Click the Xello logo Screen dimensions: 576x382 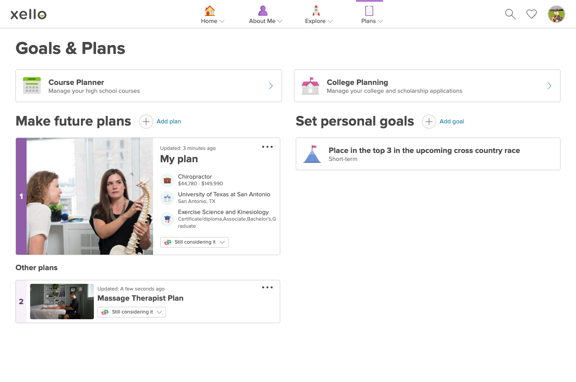pyautogui.click(x=28, y=15)
